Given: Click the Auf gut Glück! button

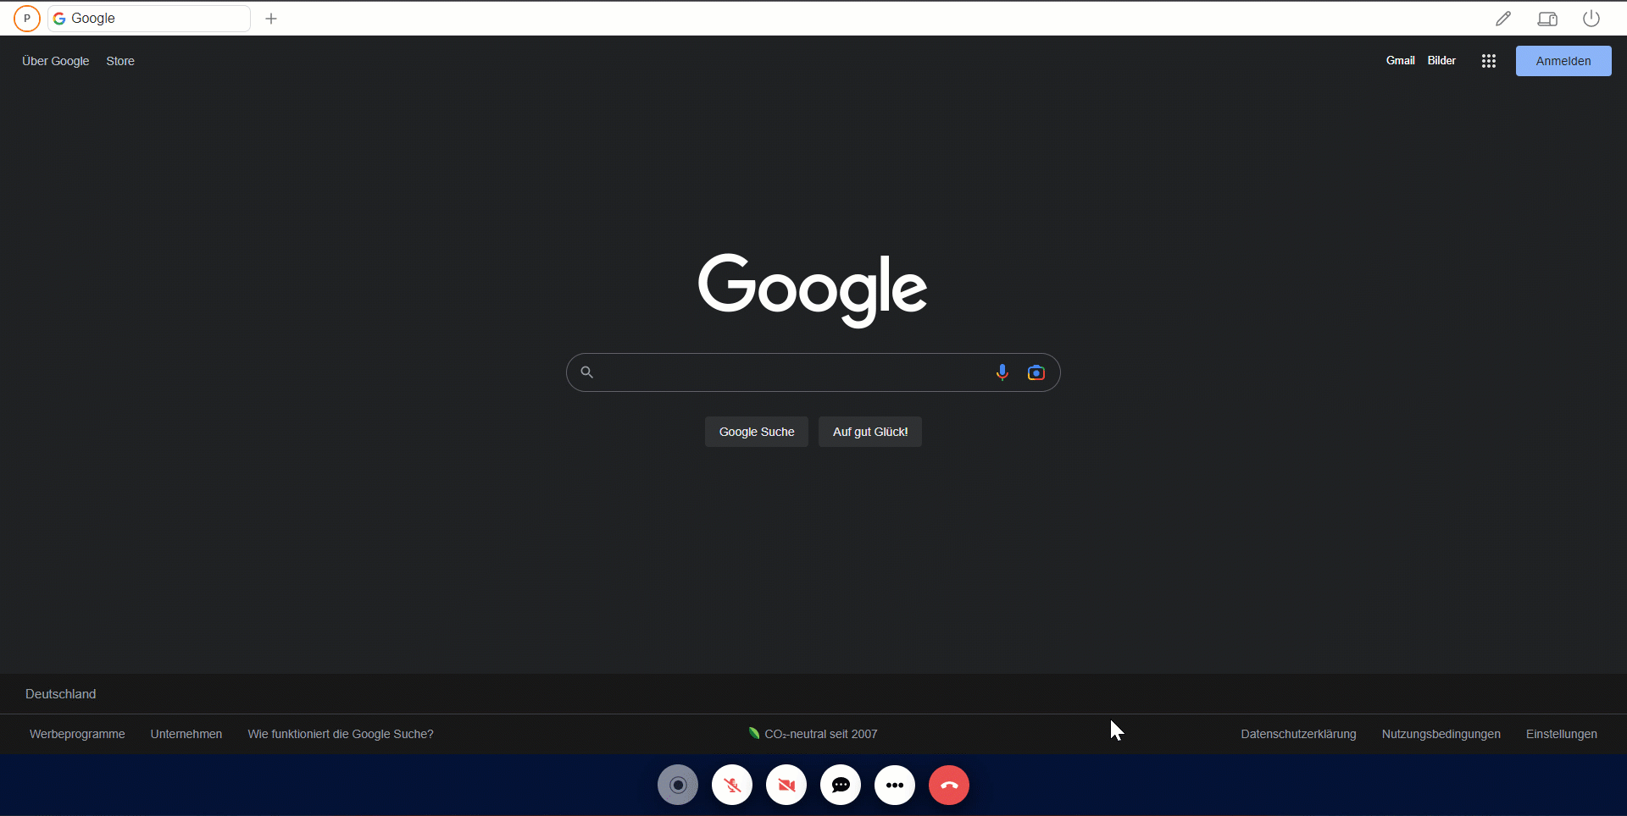Looking at the screenshot, I should [870, 432].
